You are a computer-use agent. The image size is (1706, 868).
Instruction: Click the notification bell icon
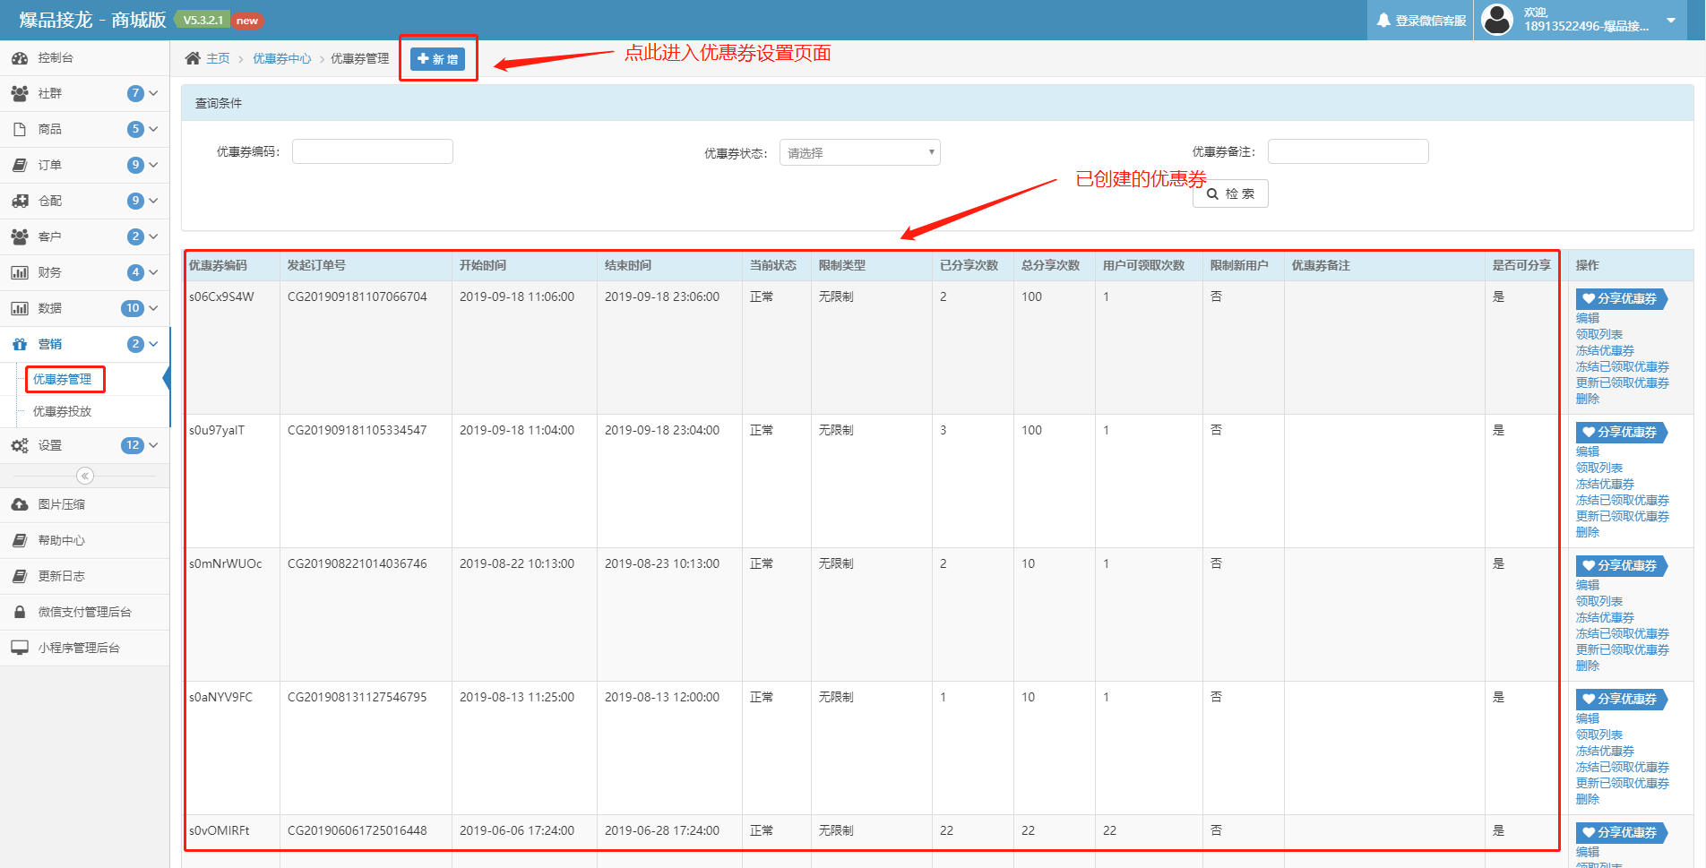[x=1383, y=20]
